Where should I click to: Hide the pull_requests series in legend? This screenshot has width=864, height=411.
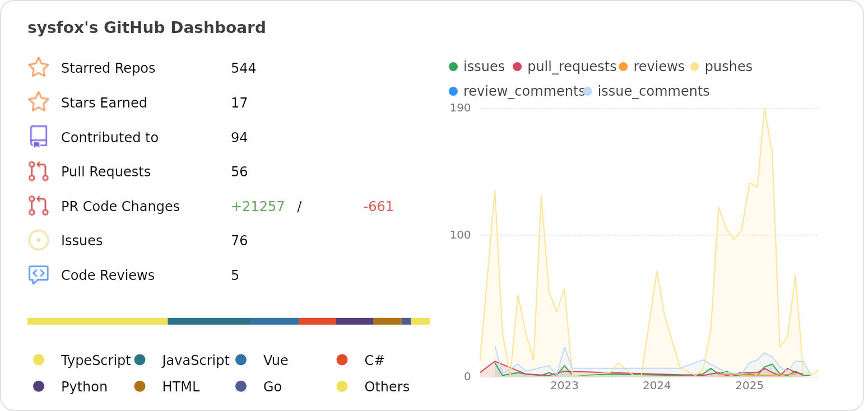point(565,67)
